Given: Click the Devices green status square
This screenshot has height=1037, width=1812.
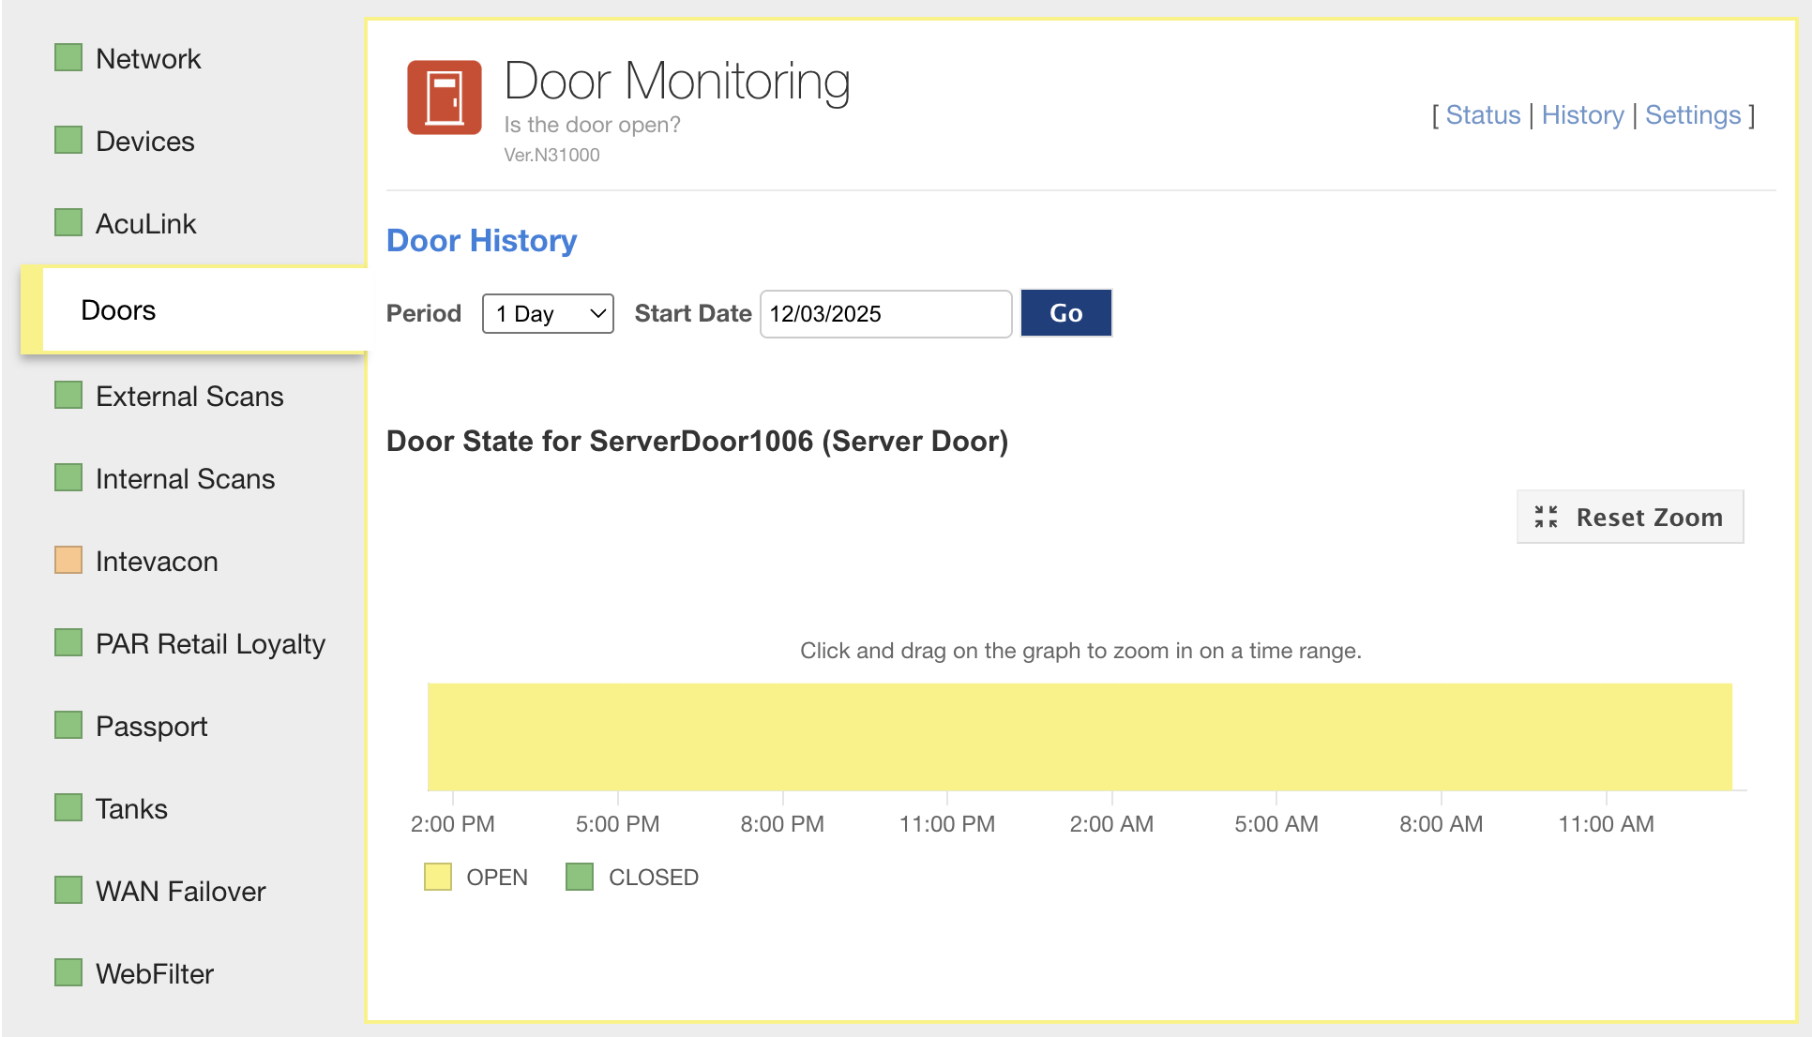Looking at the screenshot, I should (x=68, y=140).
